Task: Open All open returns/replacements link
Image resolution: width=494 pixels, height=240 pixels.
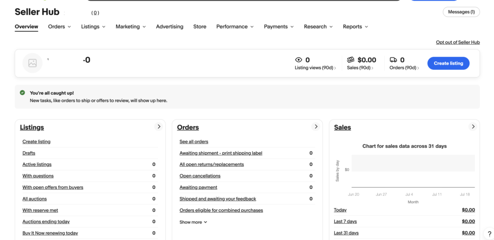Action: pyautogui.click(x=212, y=164)
